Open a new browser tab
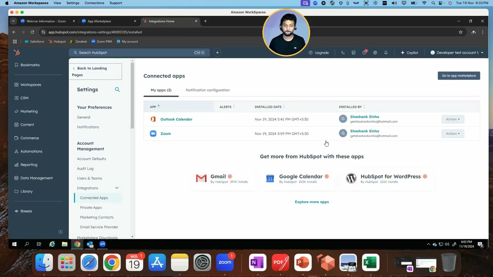 [x=205, y=21]
